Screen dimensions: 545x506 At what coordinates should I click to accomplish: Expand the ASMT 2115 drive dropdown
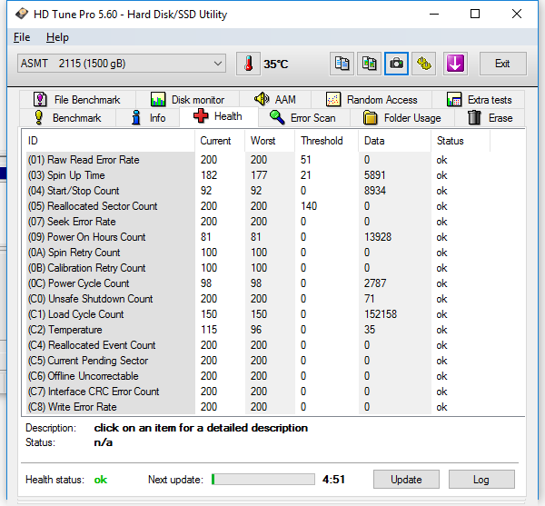217,64
